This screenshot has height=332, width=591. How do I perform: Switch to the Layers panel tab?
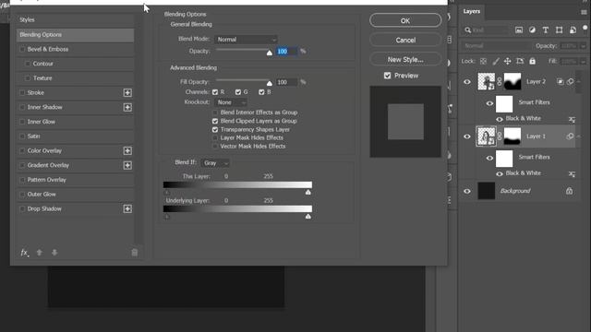(472, 12)
